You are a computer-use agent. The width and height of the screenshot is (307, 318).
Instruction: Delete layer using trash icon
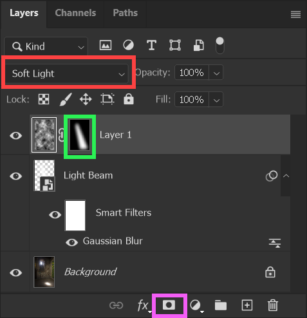(273, 305)
